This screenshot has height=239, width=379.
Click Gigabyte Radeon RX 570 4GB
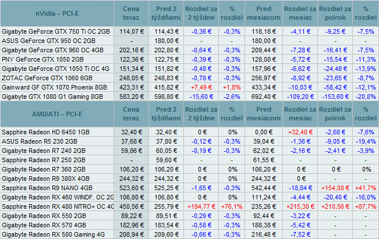(44, 225)
